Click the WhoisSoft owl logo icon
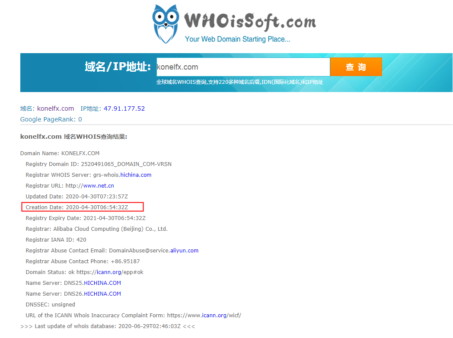Image resolution: width=453 pixels, height=338 pixels. pos(166,24)
